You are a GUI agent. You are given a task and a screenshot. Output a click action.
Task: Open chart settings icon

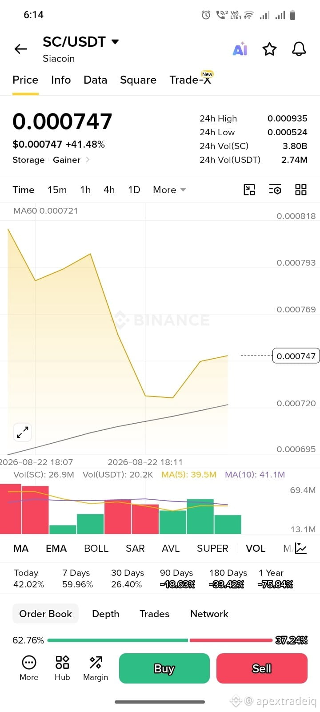(275, 190)
